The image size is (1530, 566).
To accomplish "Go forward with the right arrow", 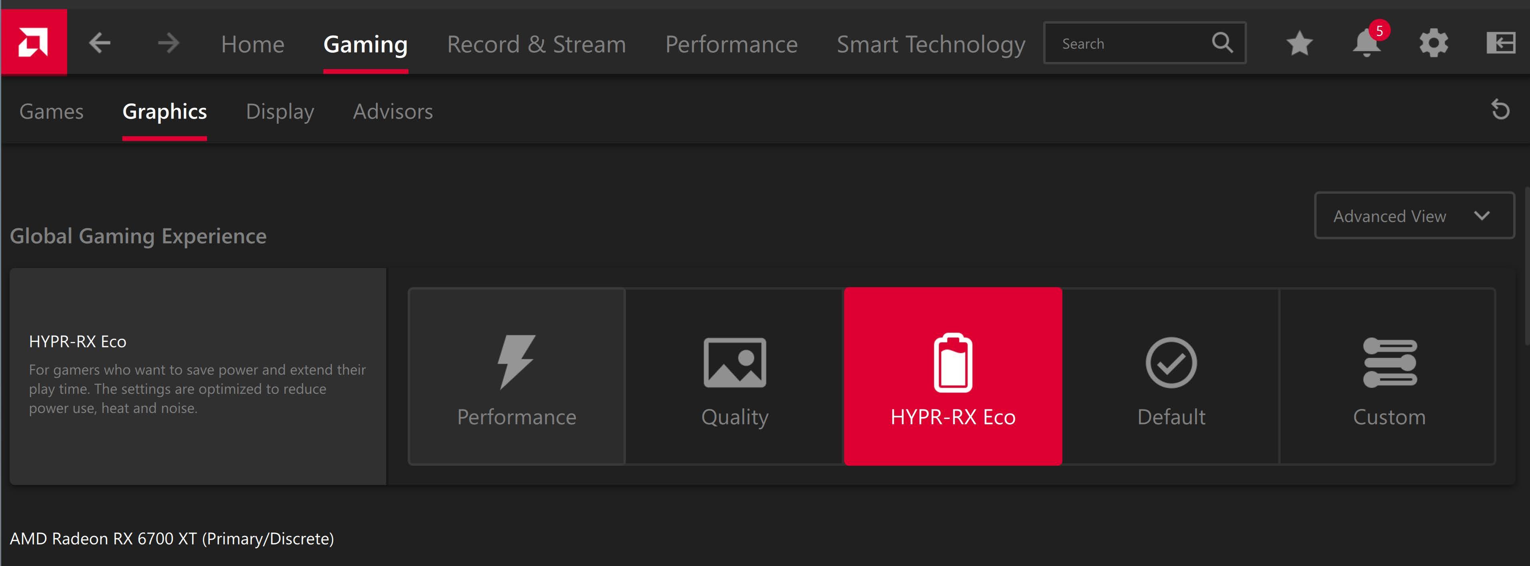I will coord(169,43).
